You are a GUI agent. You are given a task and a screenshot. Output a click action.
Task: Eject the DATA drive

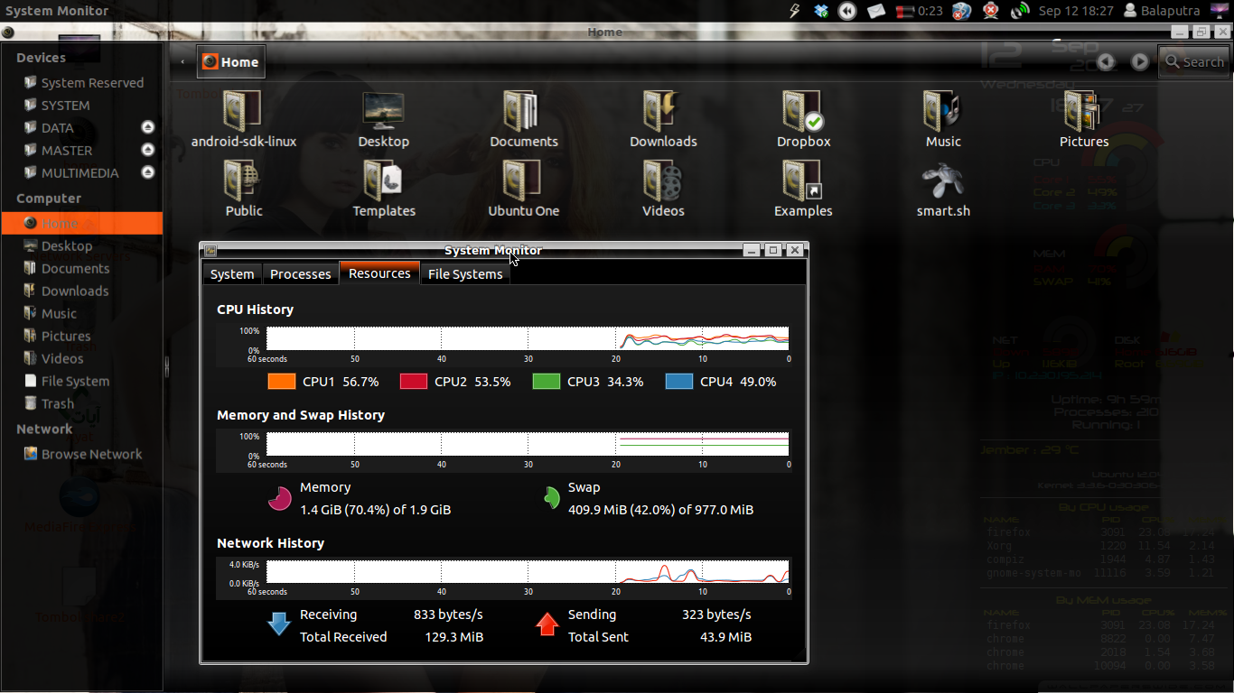[x=147, y=127]
